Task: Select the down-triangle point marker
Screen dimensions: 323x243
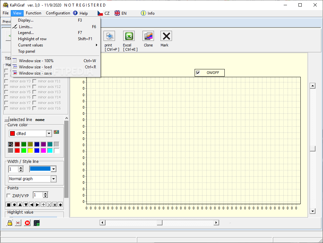Action: (26, 204)
